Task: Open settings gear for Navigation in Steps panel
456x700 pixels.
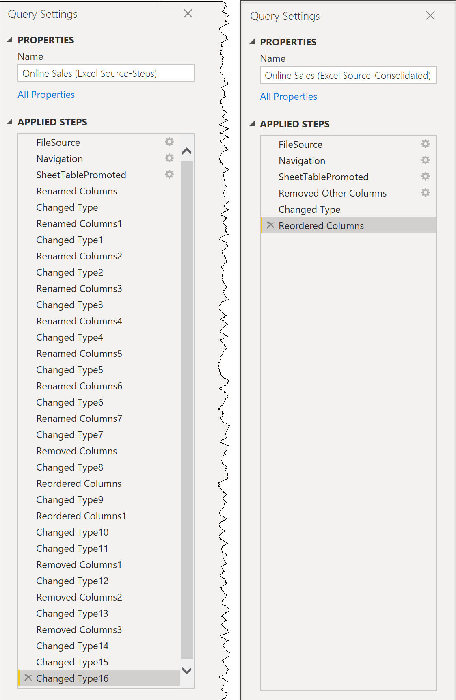Action: [169, 158]
